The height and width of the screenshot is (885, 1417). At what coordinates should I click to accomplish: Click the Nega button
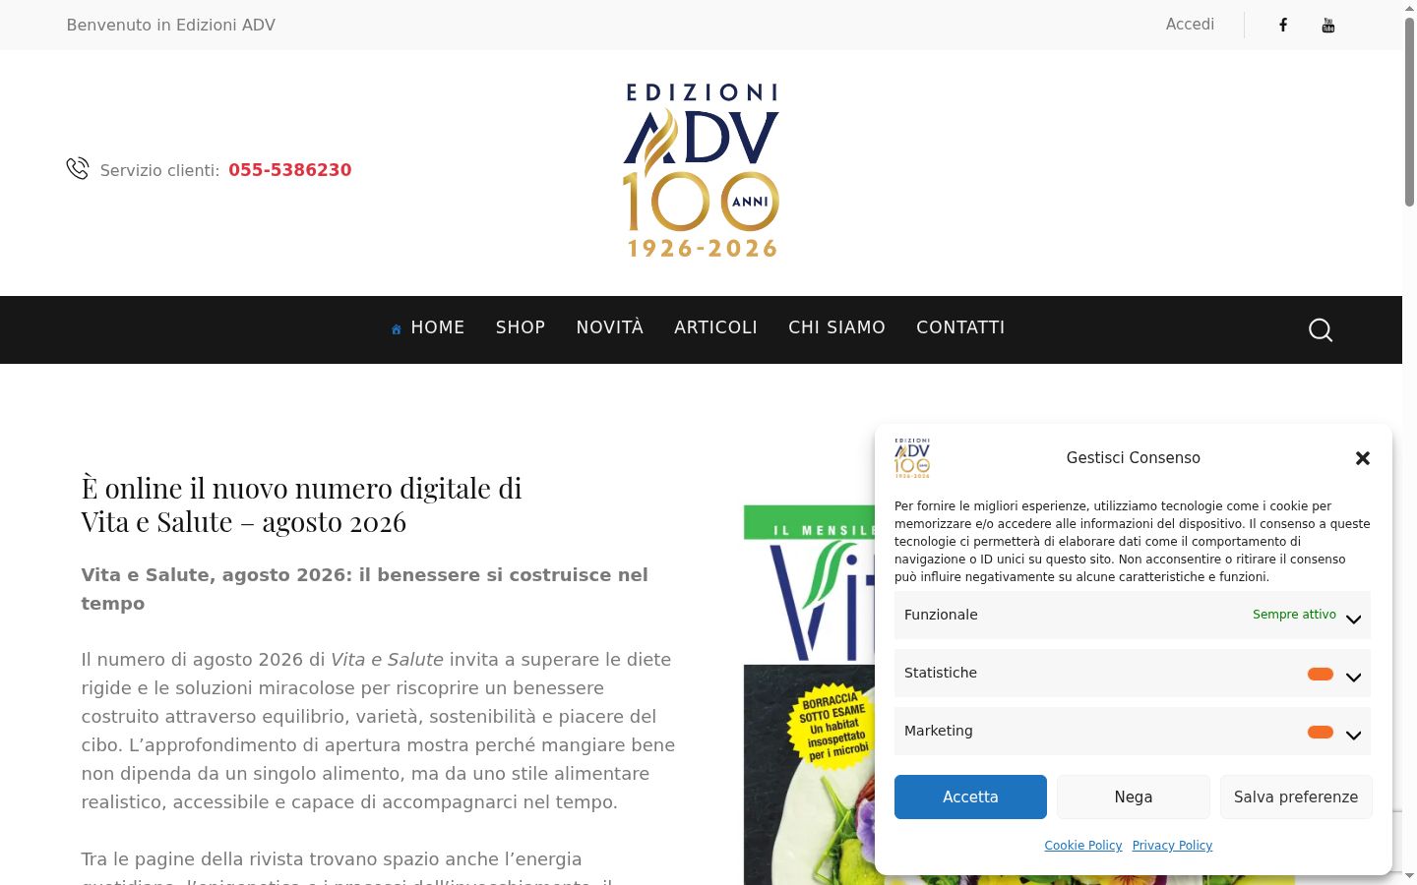point(1134,796)
